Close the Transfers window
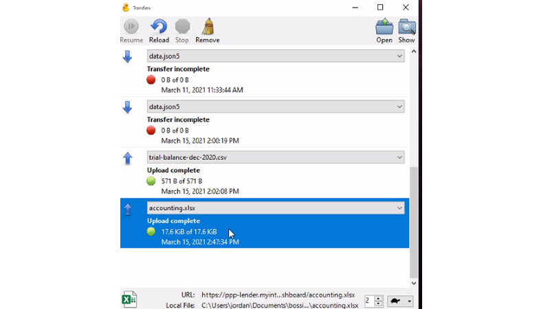 click(x=406, y=8)
